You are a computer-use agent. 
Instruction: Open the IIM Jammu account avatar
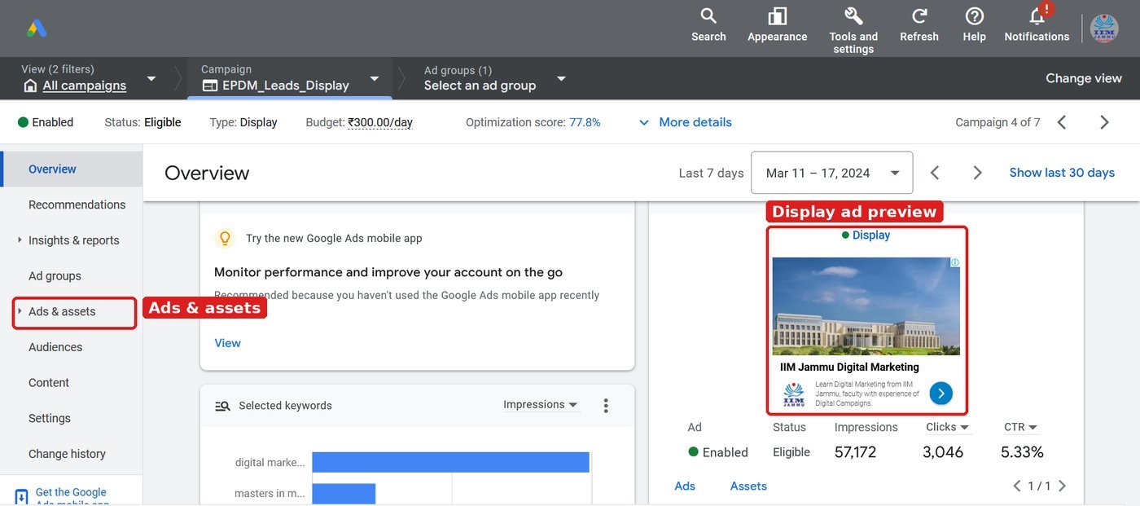pyautogui.click(x=1105, y=29)
